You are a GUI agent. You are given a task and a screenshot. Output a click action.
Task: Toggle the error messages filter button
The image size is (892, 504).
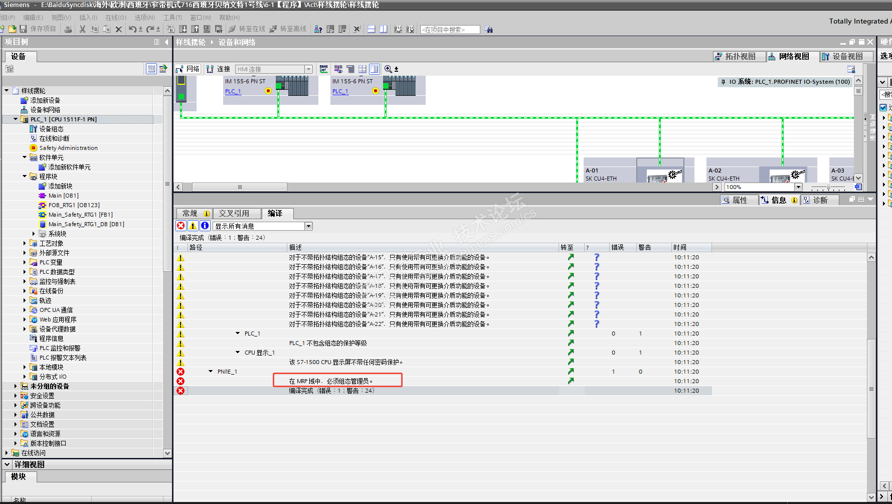point(181,226)
